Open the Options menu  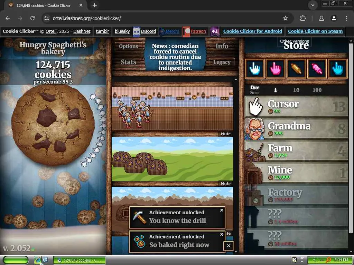coord(129,47)
